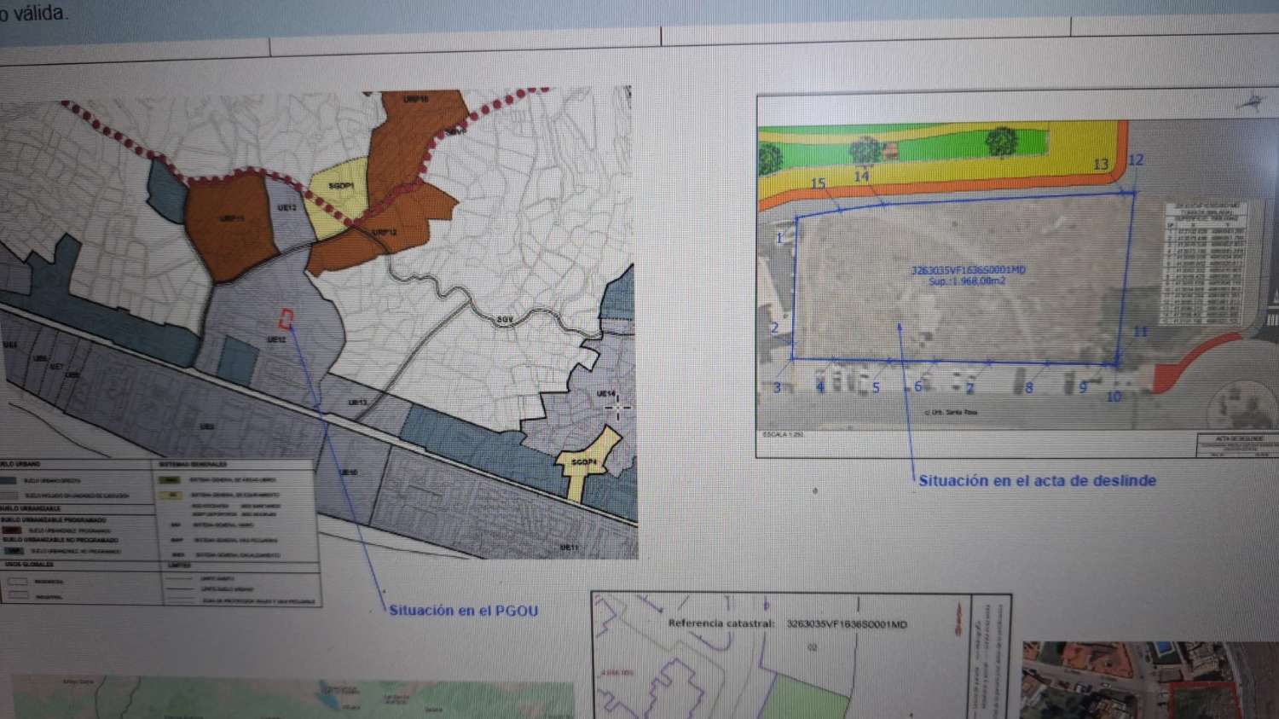
Task: Click the yellow SGOP4 zone label
Action: pos(584,461)
